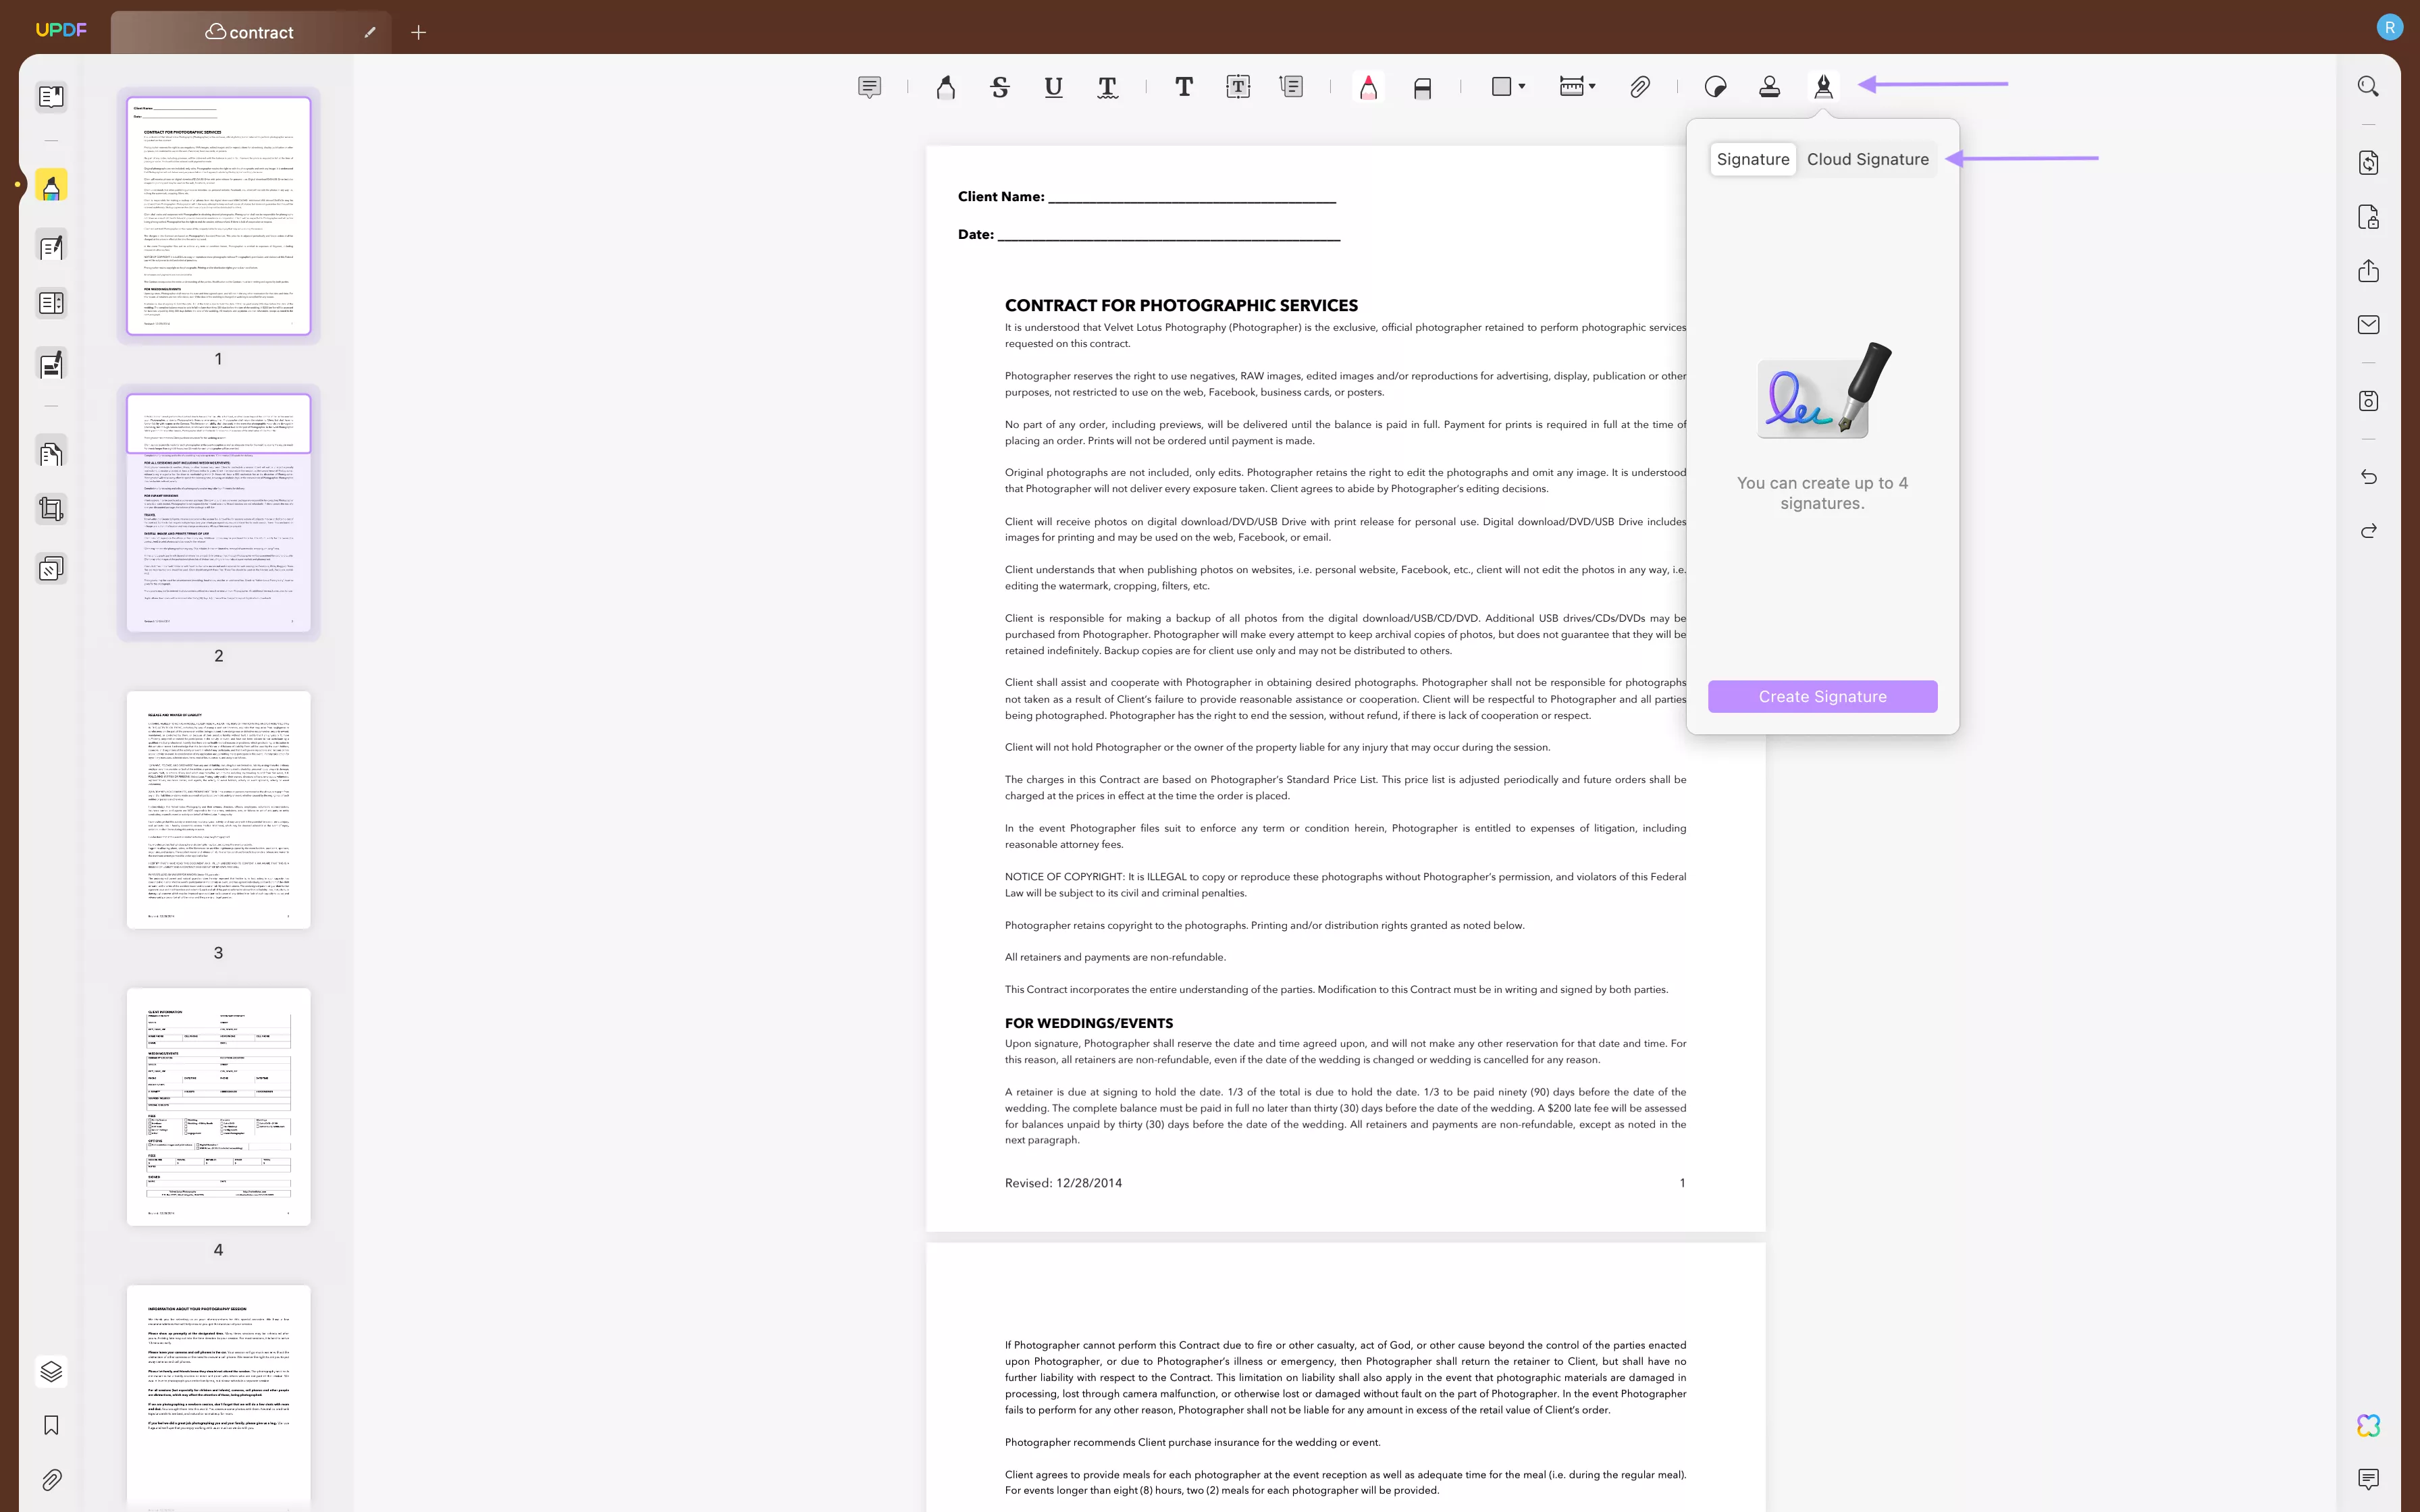Open the Stickers tool
Viewport: 2420px width, 1512px height.
coord(1715,88)
